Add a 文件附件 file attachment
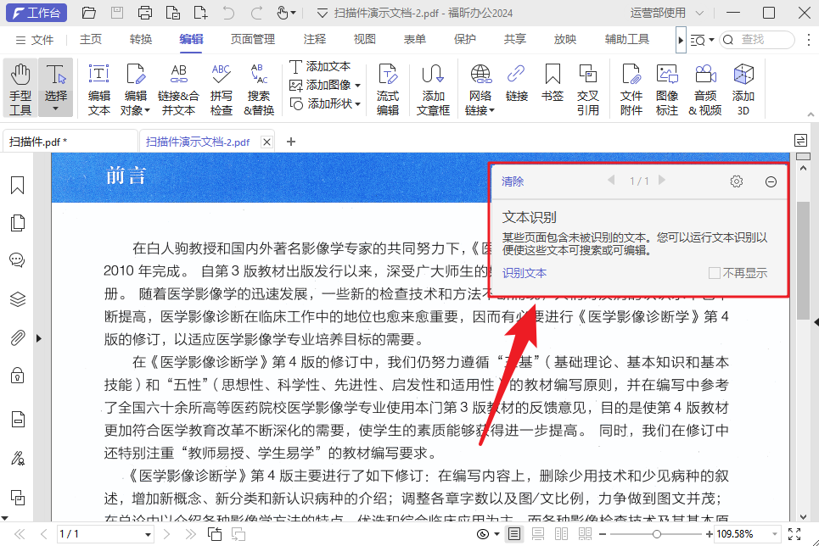The width and height of the screenshot is (819, 546). [631, 85]
